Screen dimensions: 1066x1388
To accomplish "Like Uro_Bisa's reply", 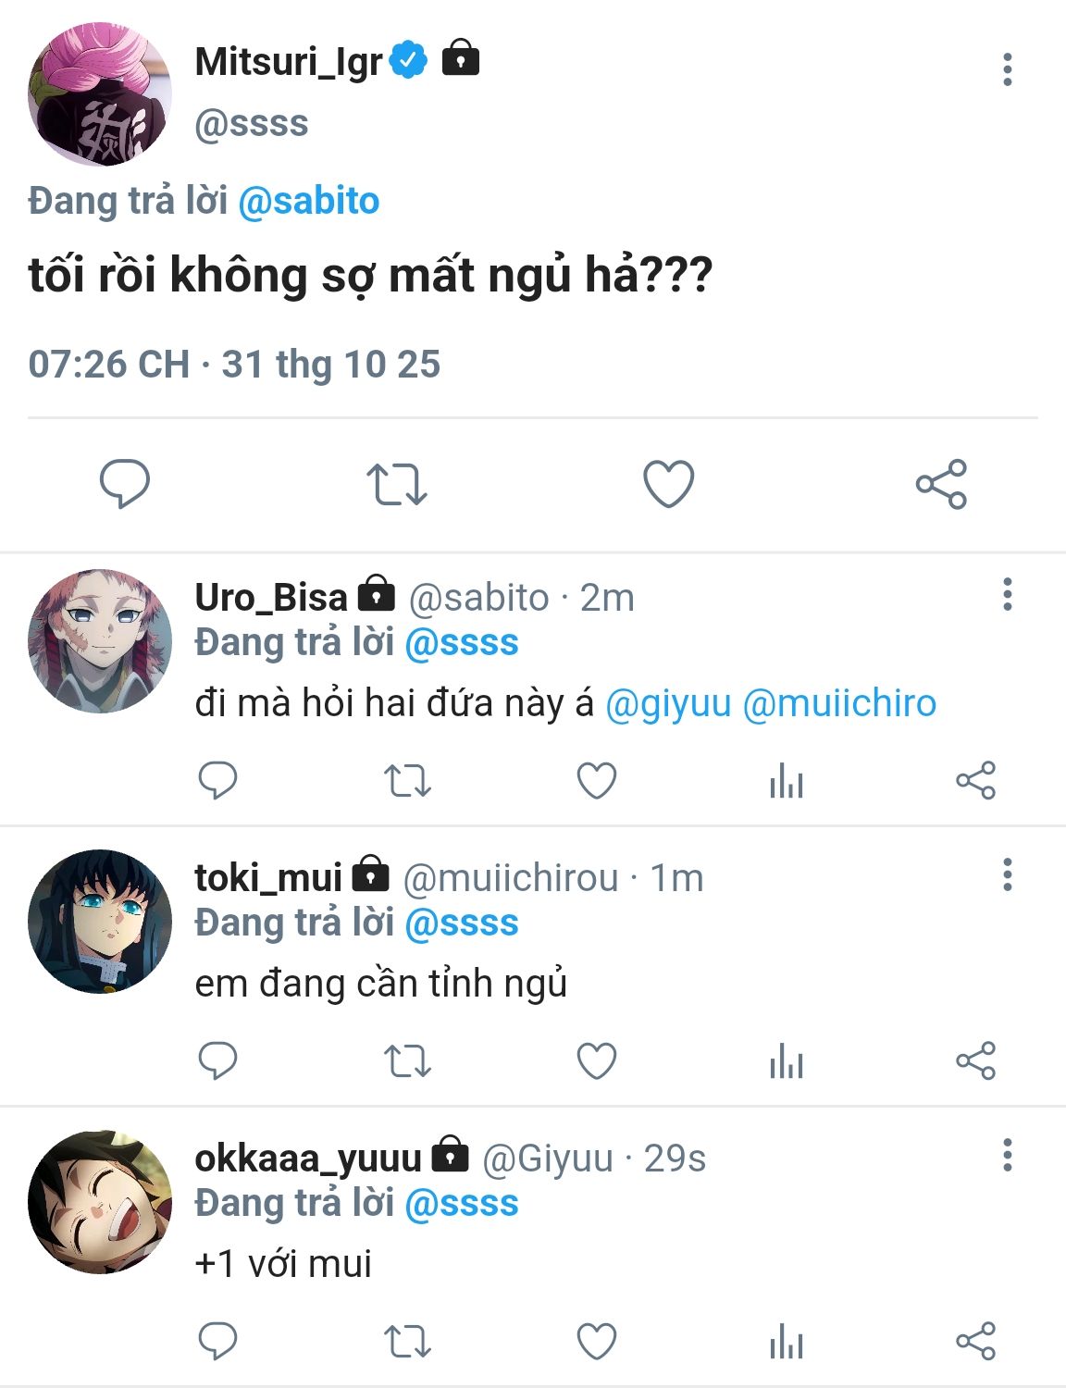I will pos(597,781).
